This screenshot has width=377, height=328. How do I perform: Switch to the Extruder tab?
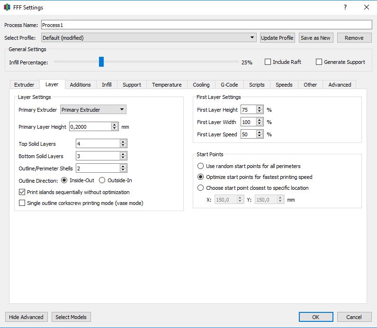(24, 85)
